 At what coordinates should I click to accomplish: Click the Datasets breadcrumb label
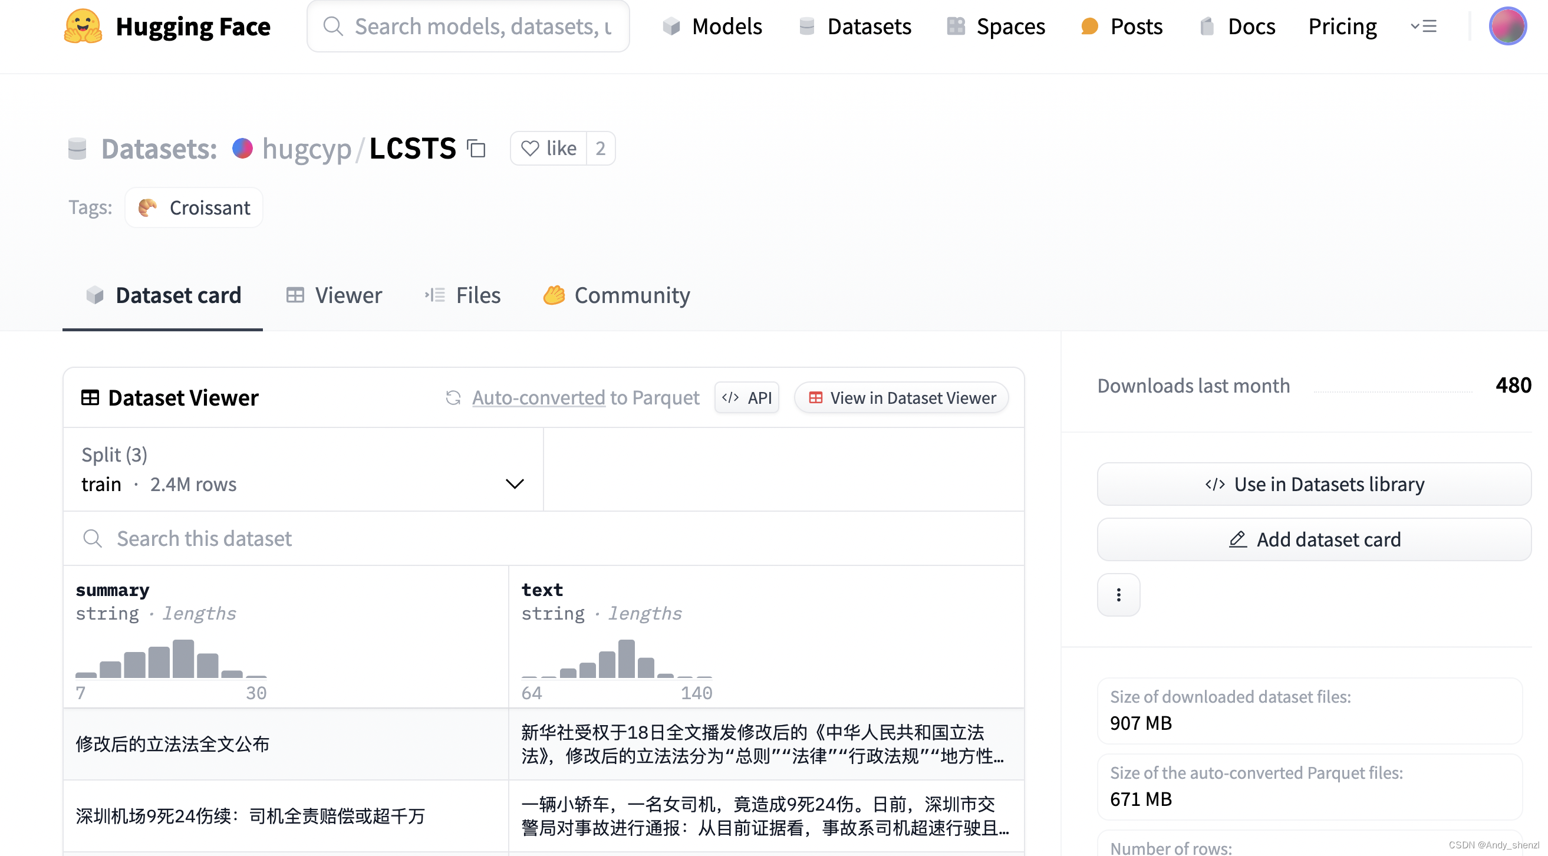tap(159, 149)
